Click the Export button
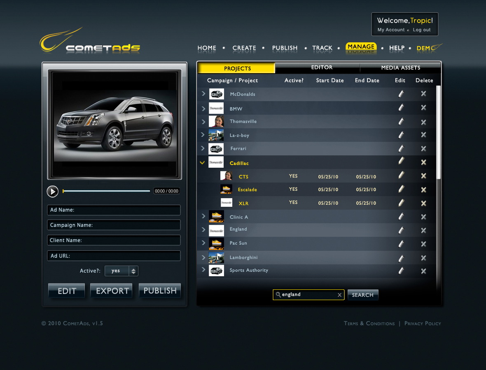 pos(112,291)
